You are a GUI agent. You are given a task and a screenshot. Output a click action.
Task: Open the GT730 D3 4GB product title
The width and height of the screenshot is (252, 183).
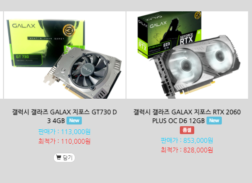(x=64, y=116)
